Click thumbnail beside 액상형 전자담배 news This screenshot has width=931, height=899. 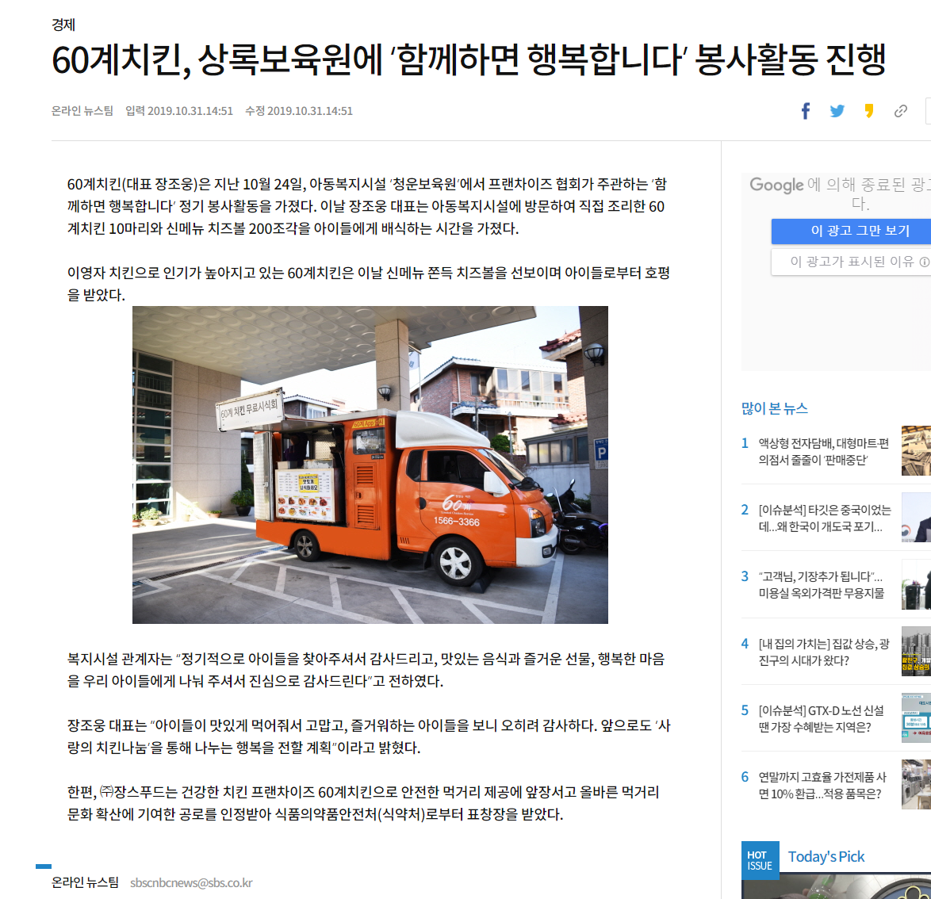[916, 450]
